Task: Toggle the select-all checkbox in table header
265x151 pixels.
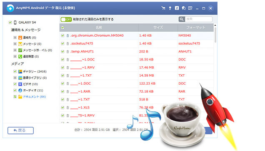Action: (x=62, y=28)
